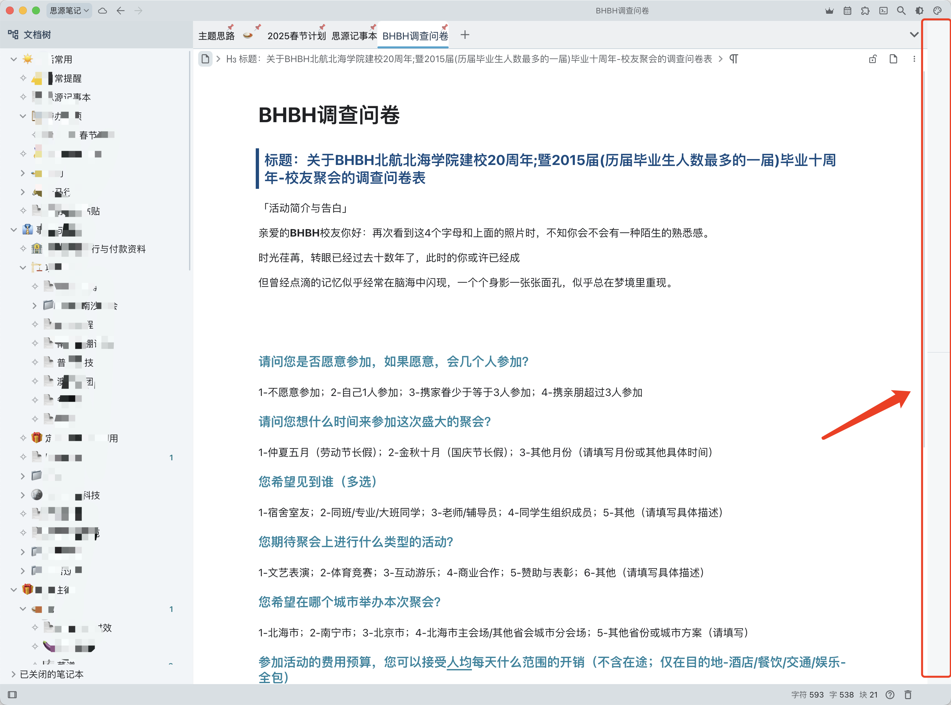Toggle the dock panel button at bottom-left
This screenshot has width=951, height=705.
[x=12, y=694]
